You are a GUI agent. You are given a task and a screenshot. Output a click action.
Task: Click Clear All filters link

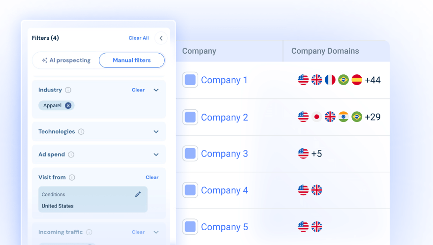[x=138, y=38]
